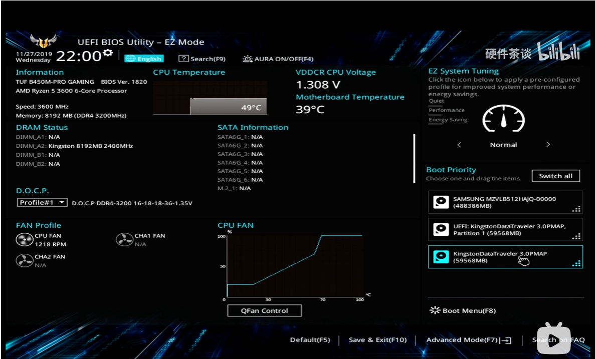
Task: Click the 'SATA6G_5: N/A' row
Action: click(x=240, y=171)
